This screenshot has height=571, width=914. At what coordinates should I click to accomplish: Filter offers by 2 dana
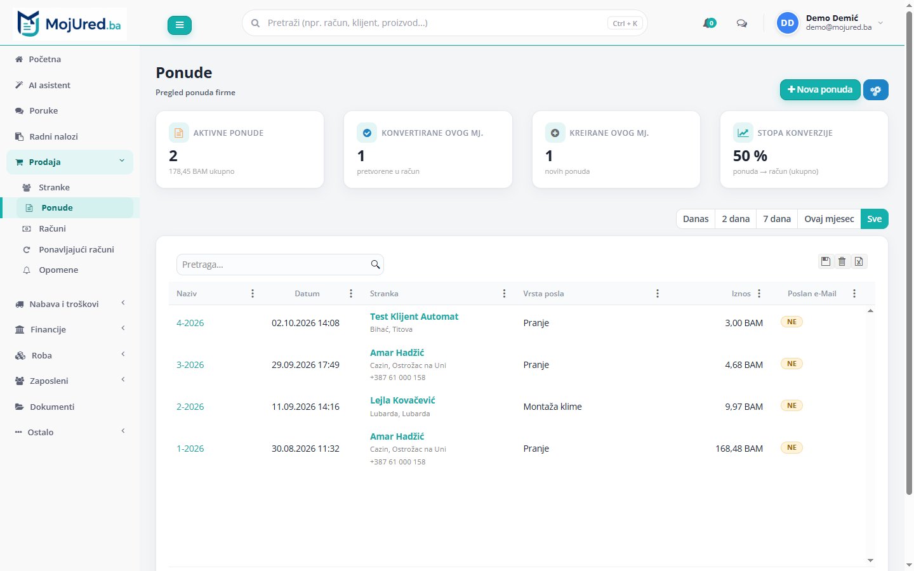point(736,219)
